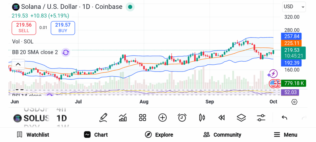Open the object tree layers icon
The height and width of the screenshot is (142, 316).
[241, 117]
